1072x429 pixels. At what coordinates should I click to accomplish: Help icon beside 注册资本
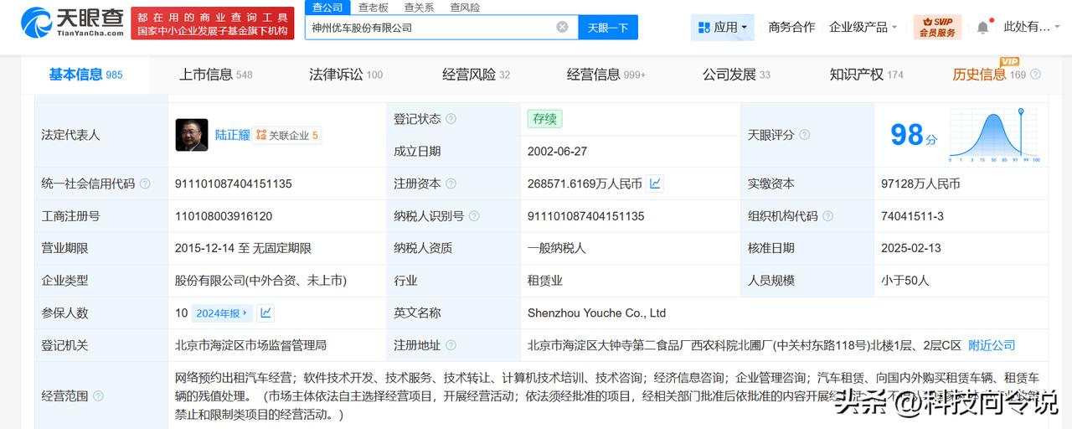tap(451, 183)
